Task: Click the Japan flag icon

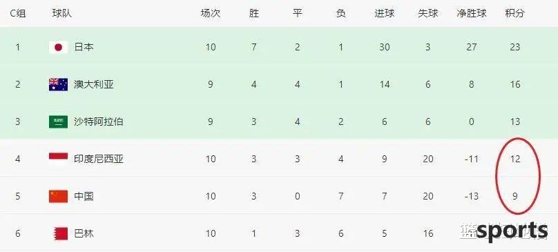Action: [58, 47]
